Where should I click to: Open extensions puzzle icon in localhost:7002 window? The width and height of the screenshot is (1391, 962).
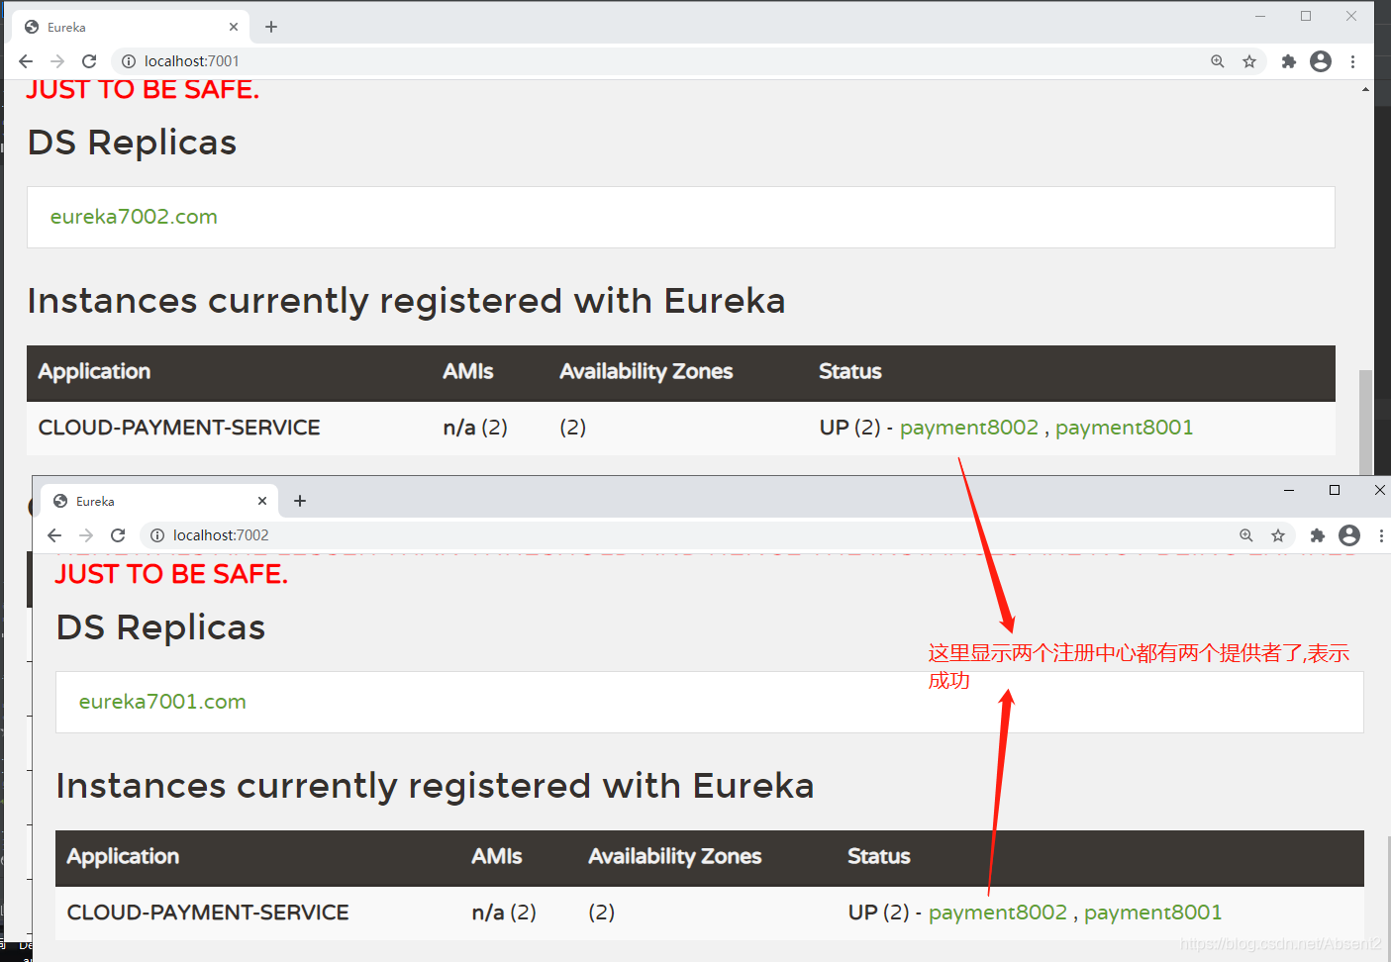click(1318, 535)
